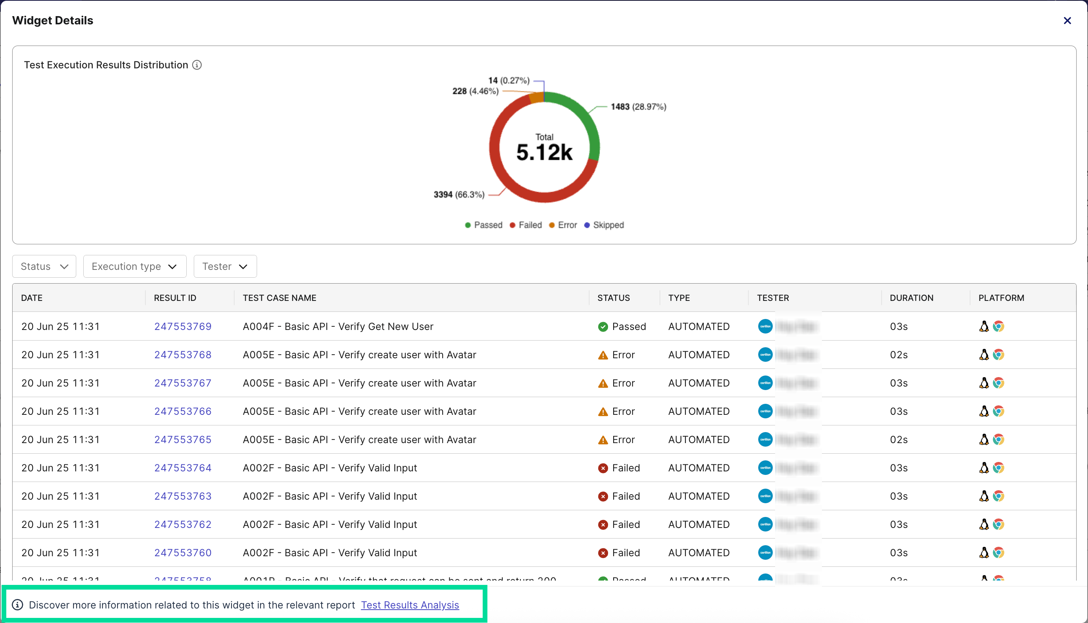Screen dimensions: 1088x623
Task: Open the Status filter dropdown
Action: tap(44, 266)
